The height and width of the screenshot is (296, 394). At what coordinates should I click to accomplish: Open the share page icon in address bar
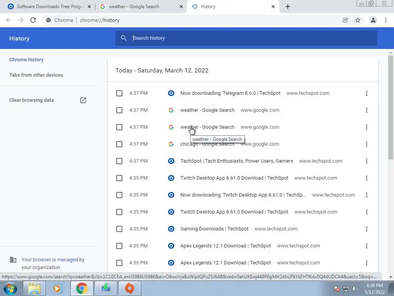coord(346,20)
